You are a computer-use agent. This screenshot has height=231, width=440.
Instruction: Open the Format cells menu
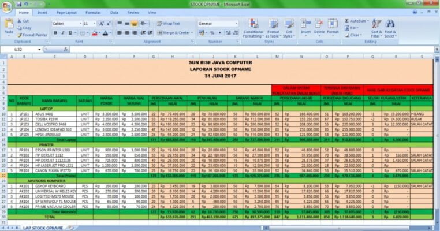tap(333, 28)
